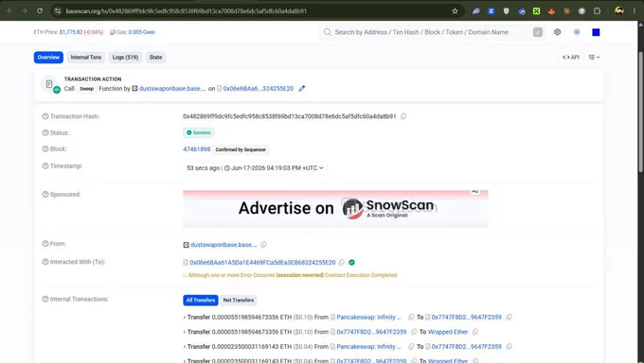Image resolution: width=644 pixels, height=363 pixels.
Task: Click the Confirmed by Sequencer badge
Action: [x=241, y=149]
